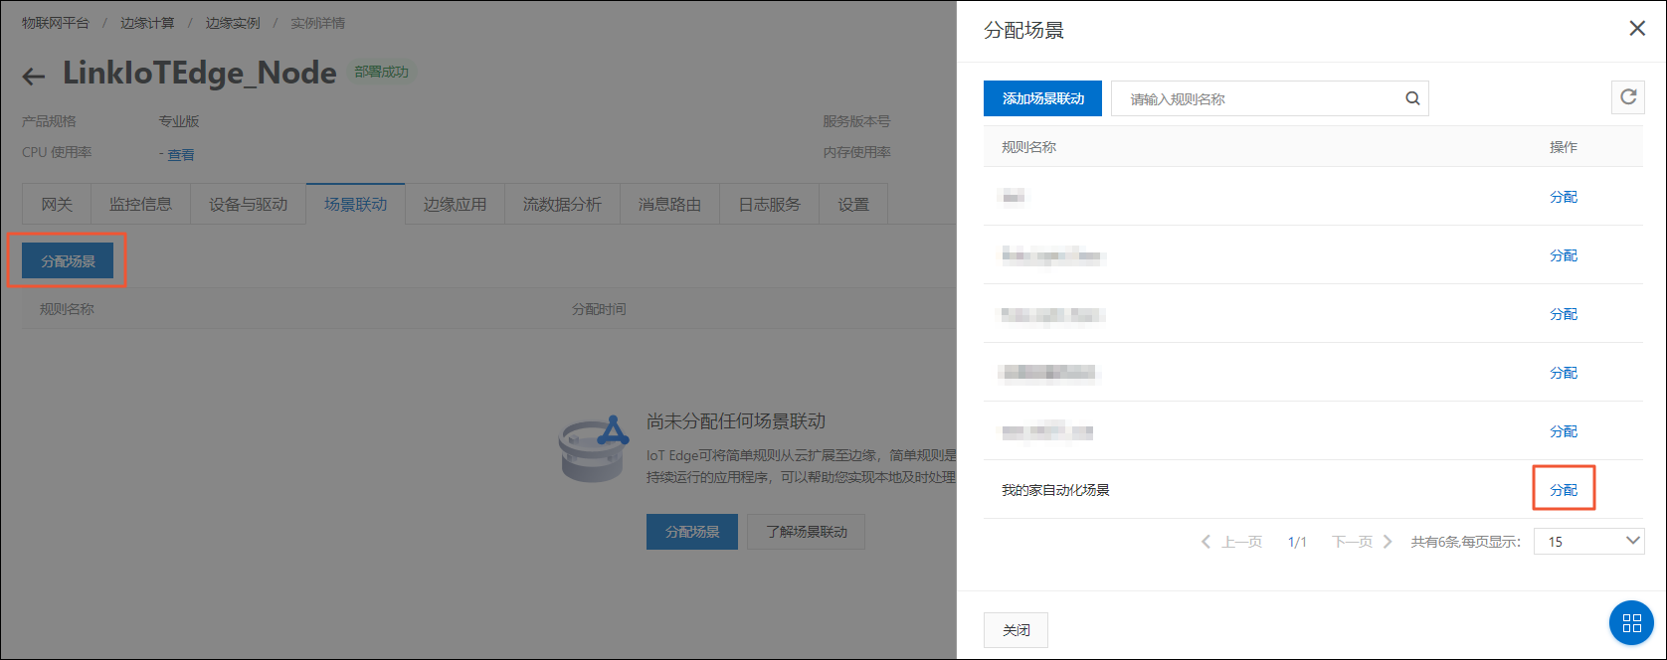Viewport: 1667px width, 660px height.
Task: Click 物联网平台 in the breadcrumb
Action: 56,23
